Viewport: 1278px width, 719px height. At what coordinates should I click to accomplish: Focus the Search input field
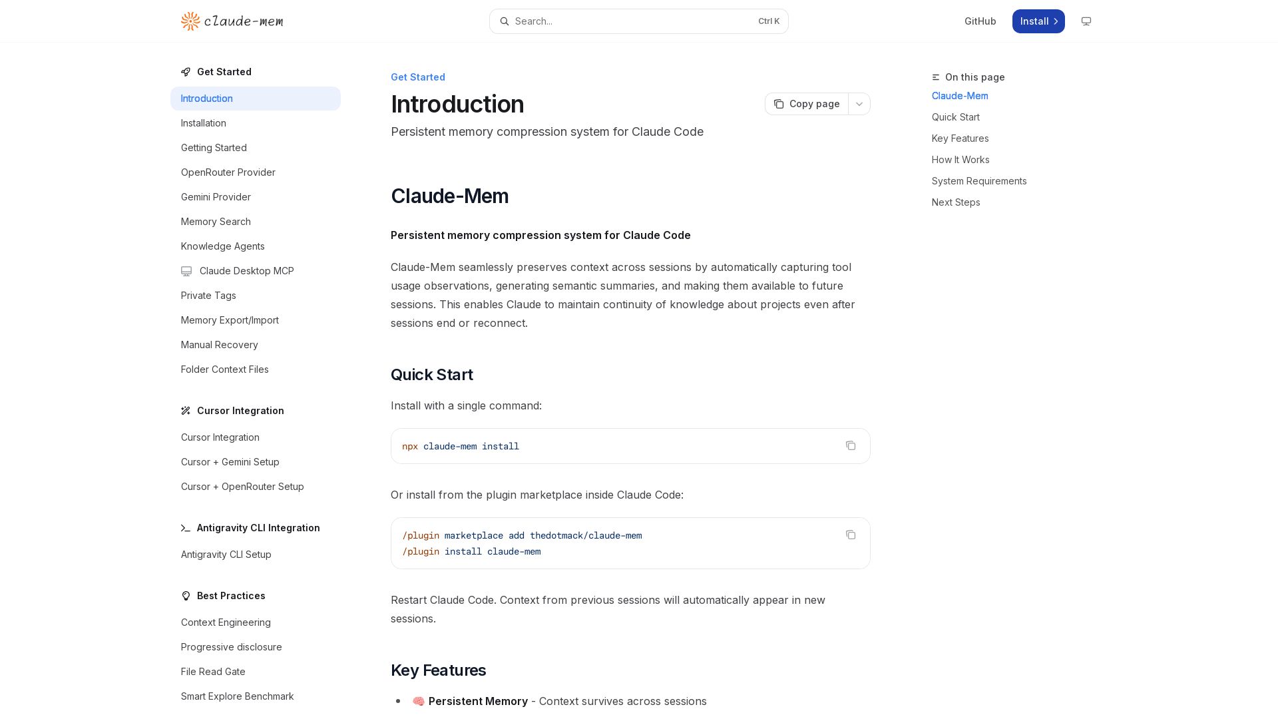tap(639, 21)
